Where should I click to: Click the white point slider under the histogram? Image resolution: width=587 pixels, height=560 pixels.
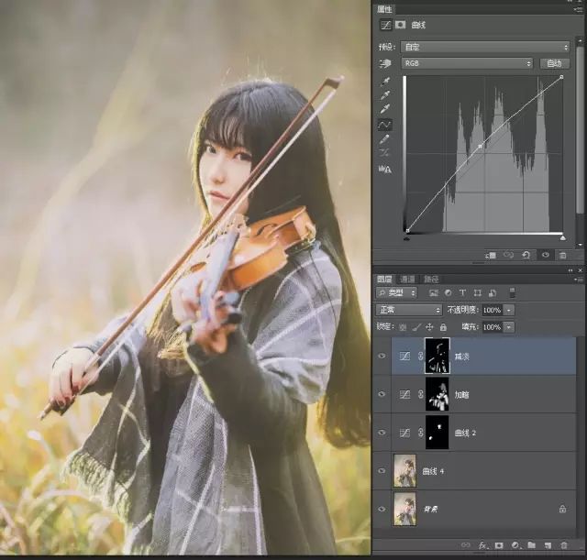coord(562,237)
